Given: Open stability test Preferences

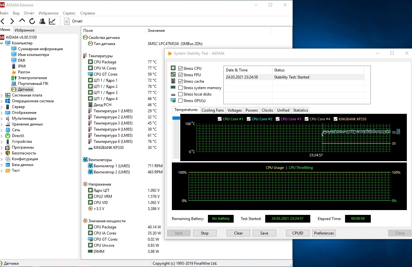Looking at the screenshot, I should [324, 233].
